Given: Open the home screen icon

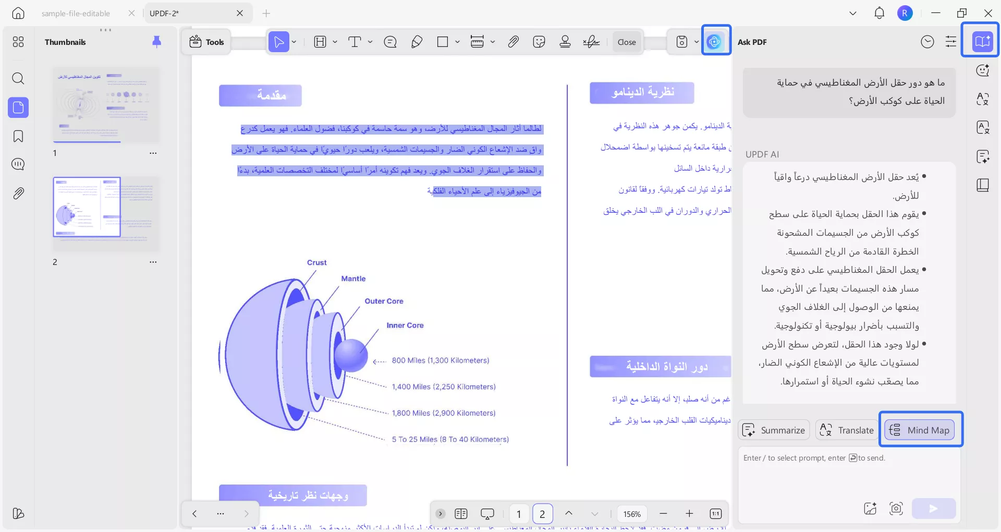Looking at the screenshot, I should (x=18, y=13).
